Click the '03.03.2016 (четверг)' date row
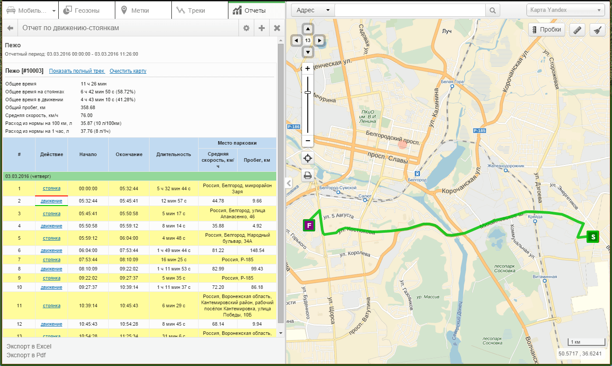 pyautogui.click(x=139, y=176)
